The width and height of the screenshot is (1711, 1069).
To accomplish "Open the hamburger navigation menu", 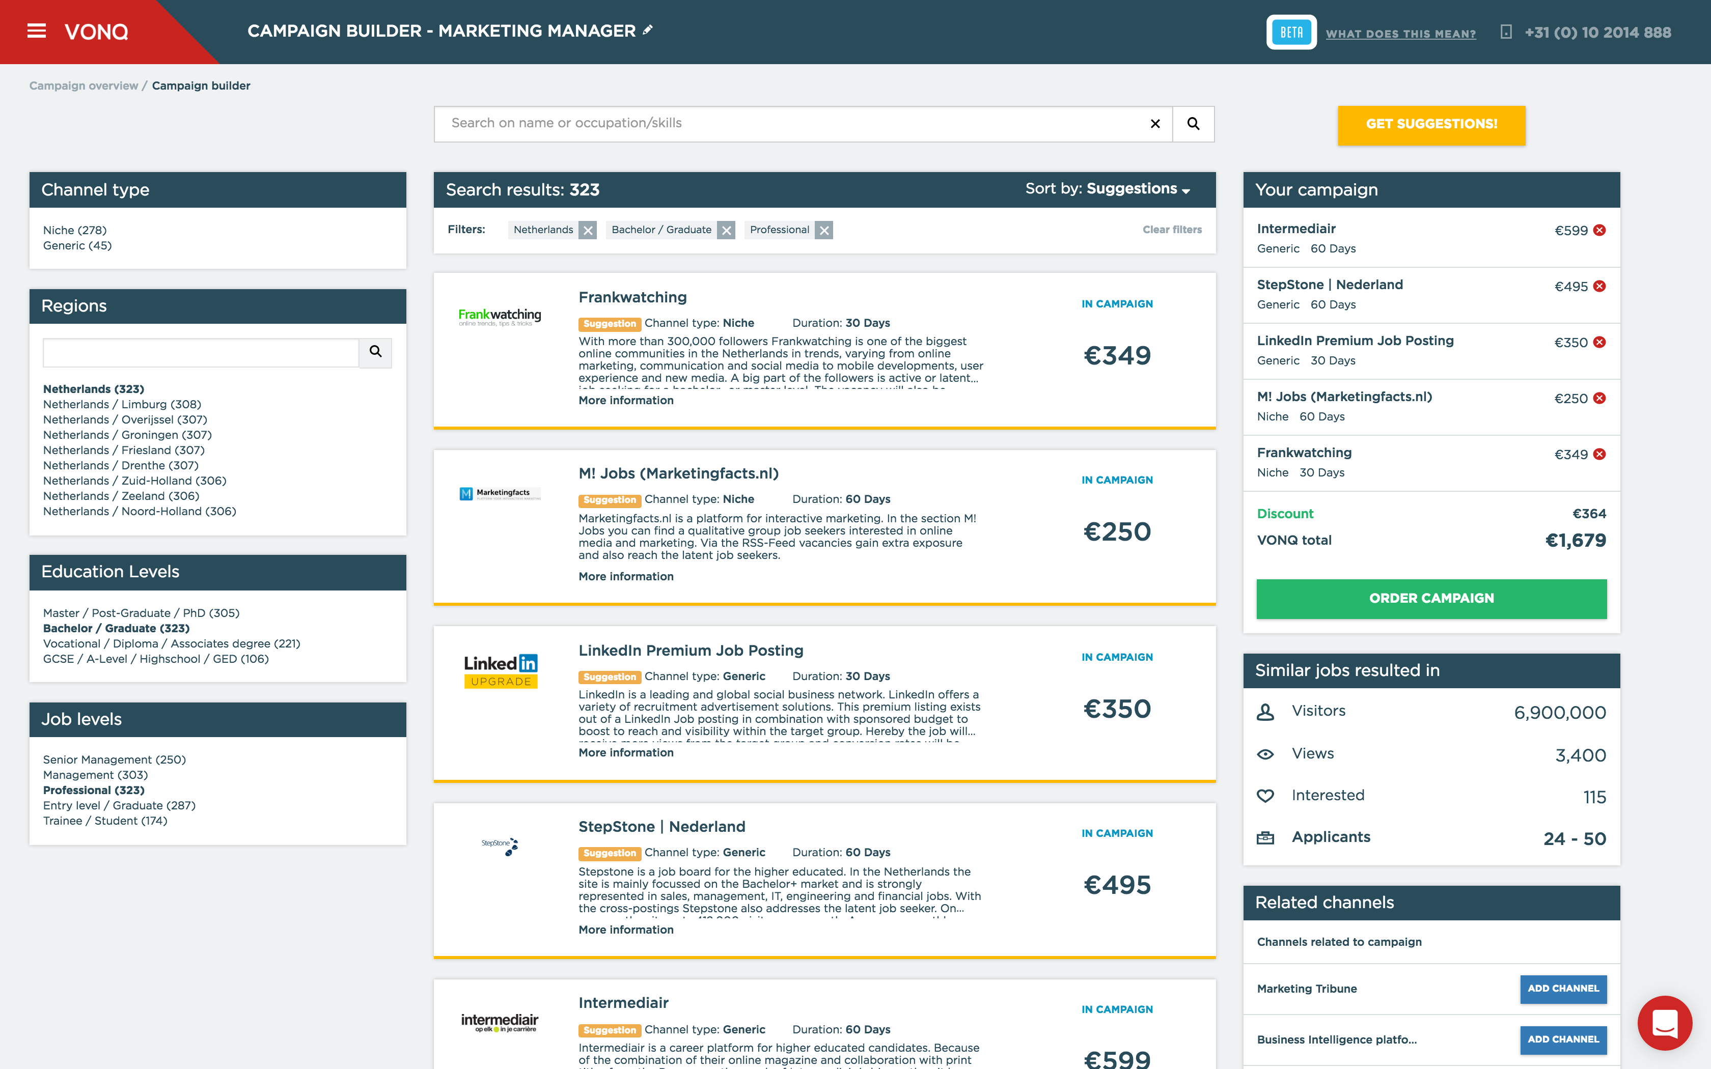I will pyautogui.click(x=37, y=31).
